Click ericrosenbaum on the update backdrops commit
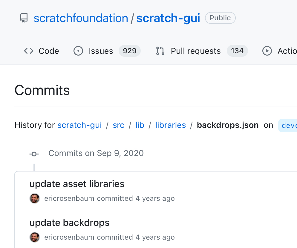297x248 pixels. [69, 237]
